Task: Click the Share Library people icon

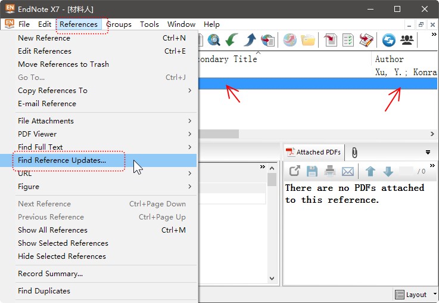Action: [x=407, y=40]
